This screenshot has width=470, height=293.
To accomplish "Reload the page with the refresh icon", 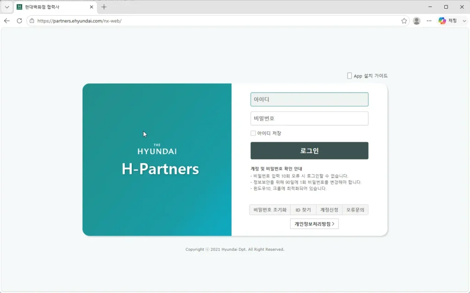I will (19, 21).
